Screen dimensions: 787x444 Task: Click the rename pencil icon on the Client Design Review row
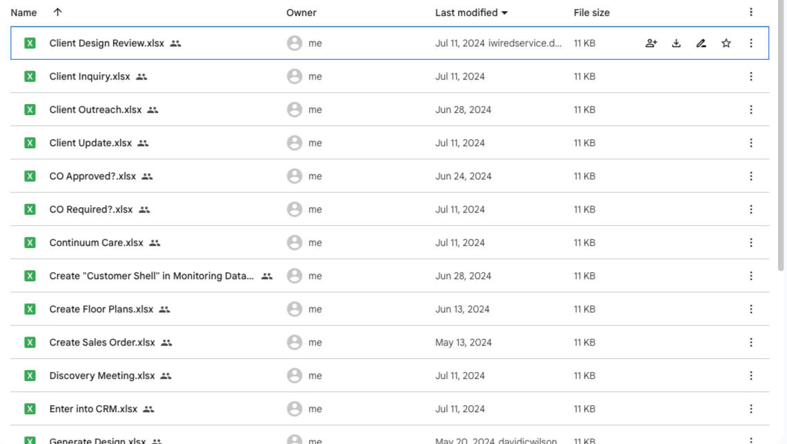[701, 43]
